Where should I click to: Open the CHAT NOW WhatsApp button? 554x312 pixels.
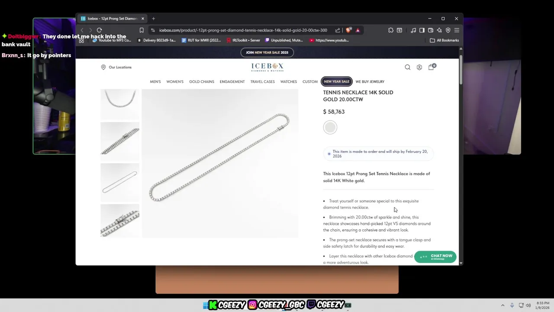coord(435,257)
